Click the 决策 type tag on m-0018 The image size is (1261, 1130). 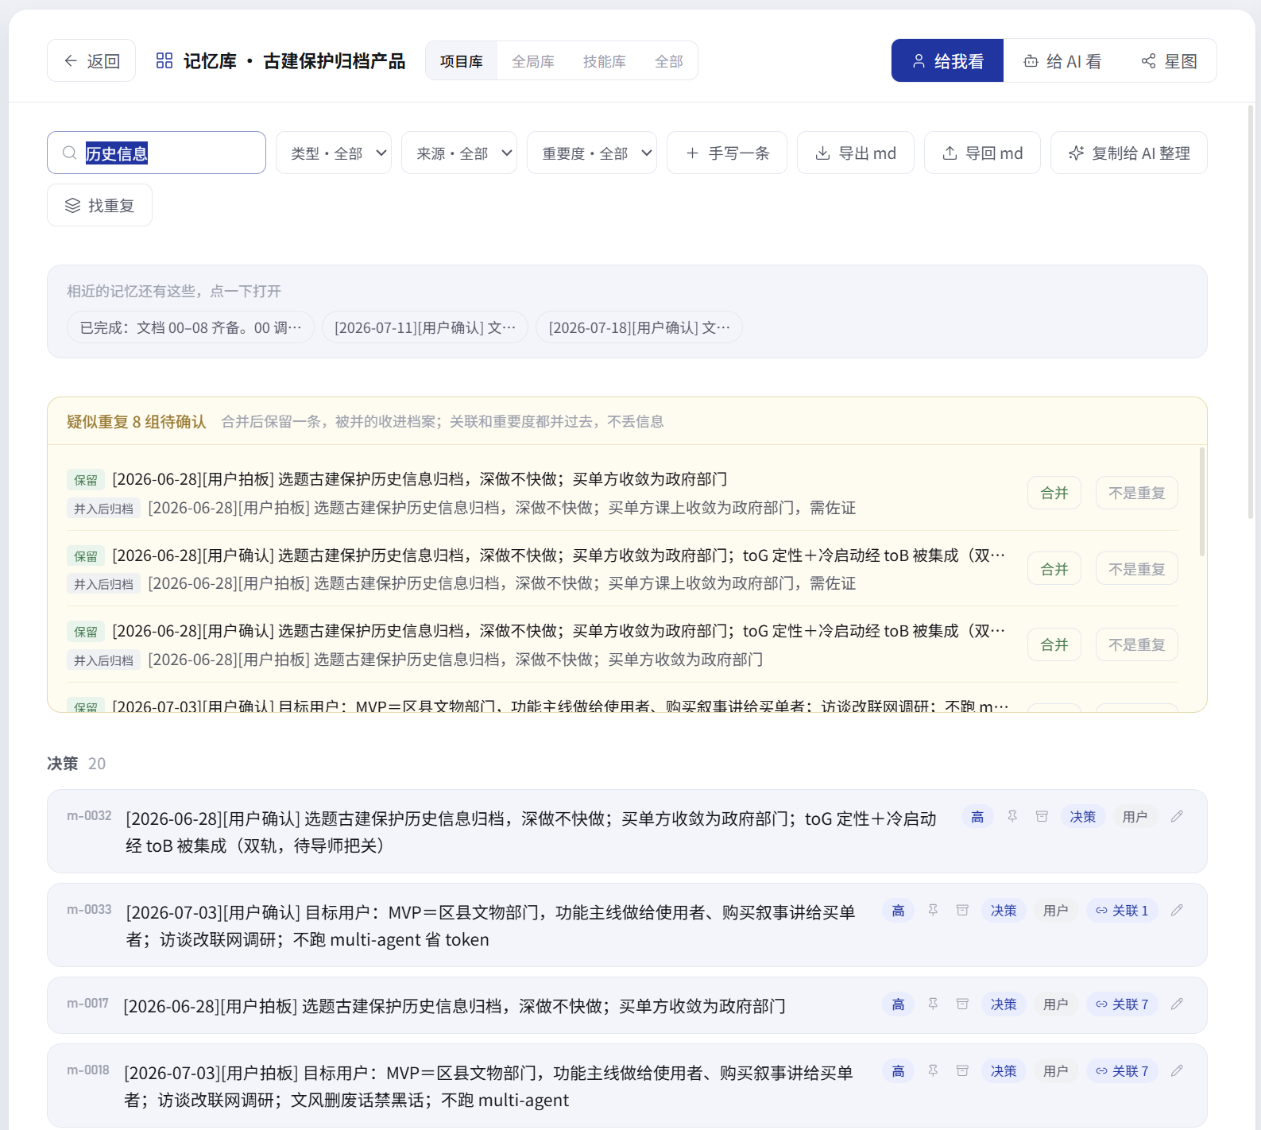[x=1003, y=1071]
